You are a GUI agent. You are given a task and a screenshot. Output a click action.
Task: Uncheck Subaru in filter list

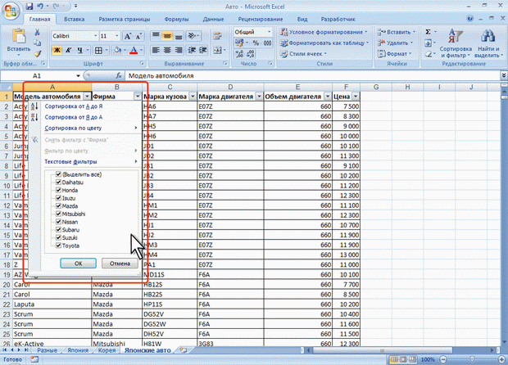click(59, 230)
